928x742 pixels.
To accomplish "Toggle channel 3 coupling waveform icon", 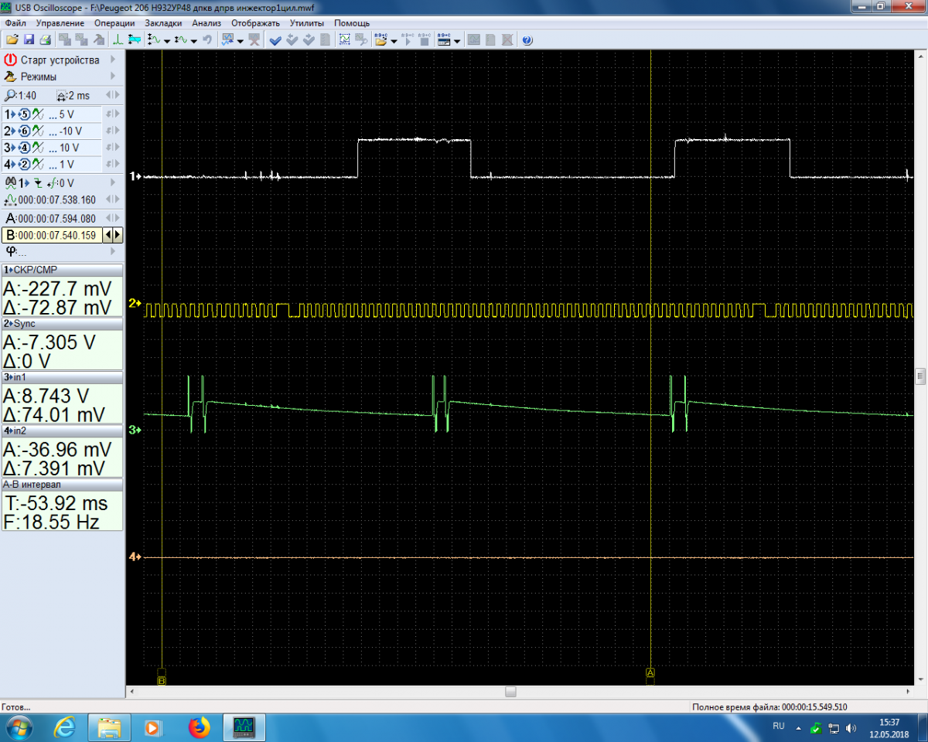I will pyautogui.click(x=36, y=148).
